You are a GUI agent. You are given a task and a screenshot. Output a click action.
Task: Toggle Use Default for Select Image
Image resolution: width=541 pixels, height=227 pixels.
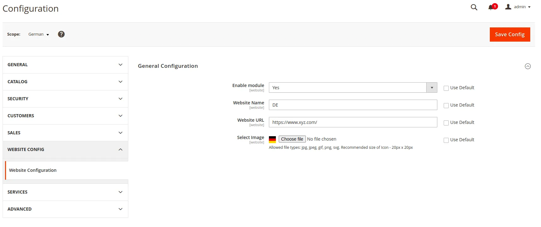pyautogui.click(x=446, y=140)
